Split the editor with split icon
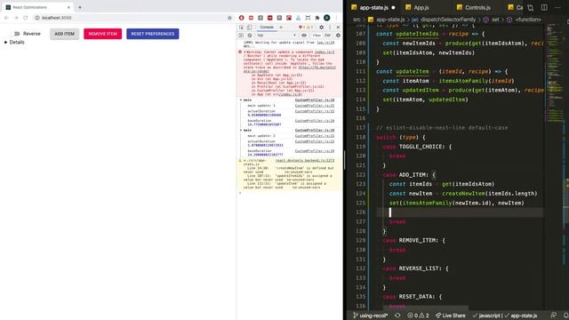Screen dimensions: 569x320 [544, 8]
